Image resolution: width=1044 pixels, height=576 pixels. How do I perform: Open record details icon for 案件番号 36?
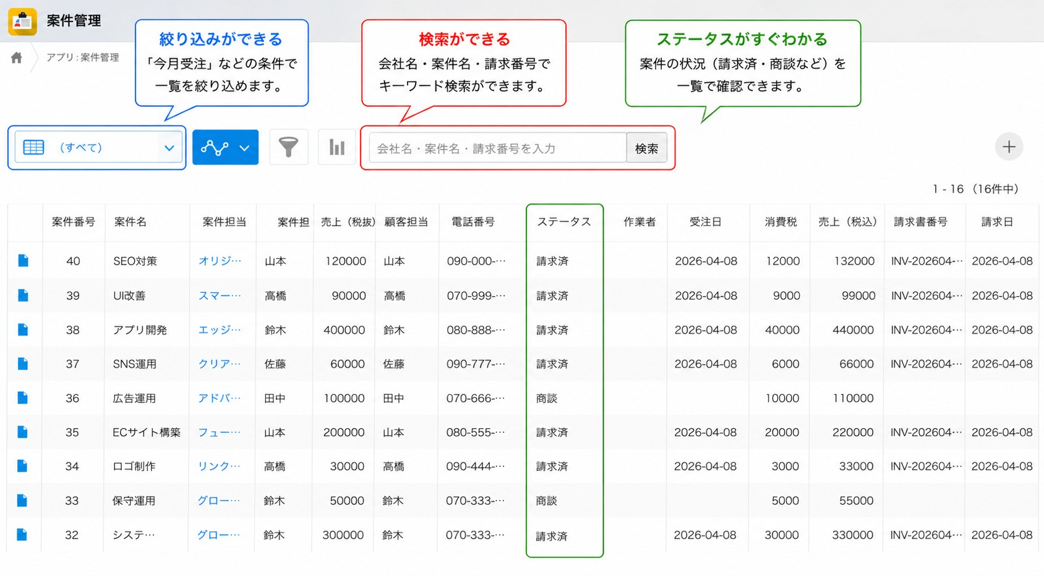point(23,398)
